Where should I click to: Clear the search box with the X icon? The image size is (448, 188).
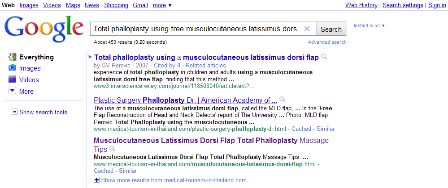click(x=307, y=29)
